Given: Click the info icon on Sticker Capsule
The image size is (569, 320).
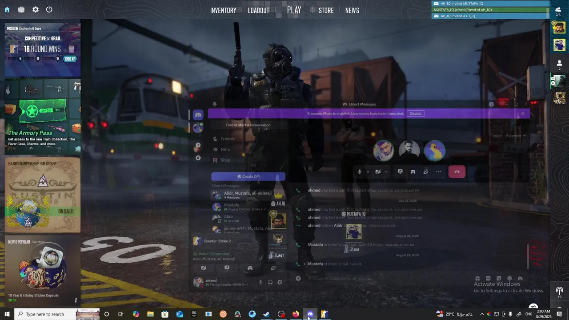Looking at the screenshot, I should (x=76, y=300).
